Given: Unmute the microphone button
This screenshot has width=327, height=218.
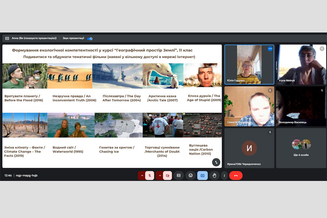Looking at the screenshot, I should 150,175.
